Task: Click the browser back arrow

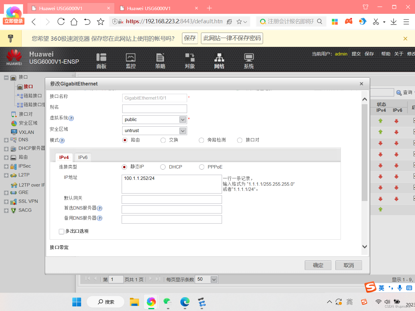Action: (x=34, y=21)
